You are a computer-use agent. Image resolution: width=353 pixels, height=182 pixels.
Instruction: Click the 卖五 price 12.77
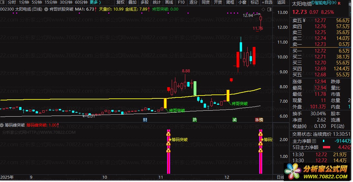pos(320,20)
